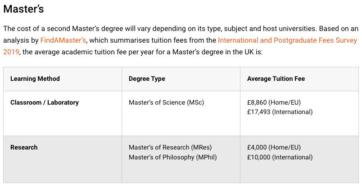Open the International and Postgraduate Fees Survey link

click(x=287, y=40)
